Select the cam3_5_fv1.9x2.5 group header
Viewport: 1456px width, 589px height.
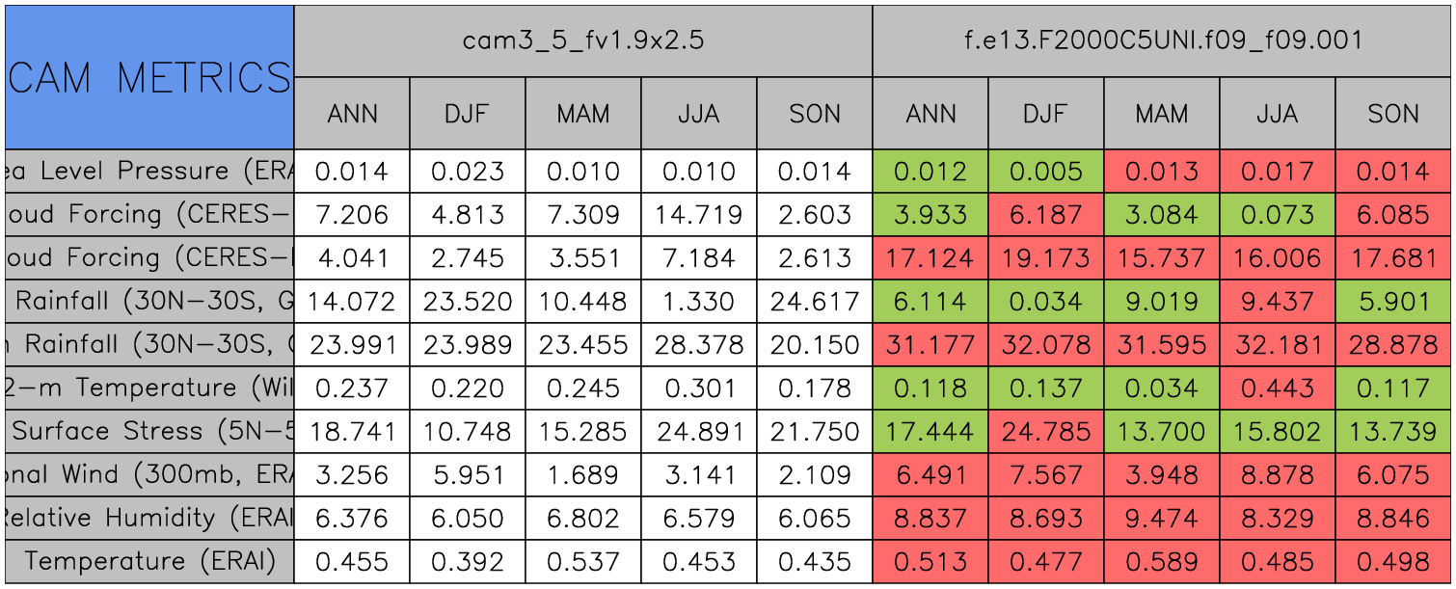click(582, 40)
